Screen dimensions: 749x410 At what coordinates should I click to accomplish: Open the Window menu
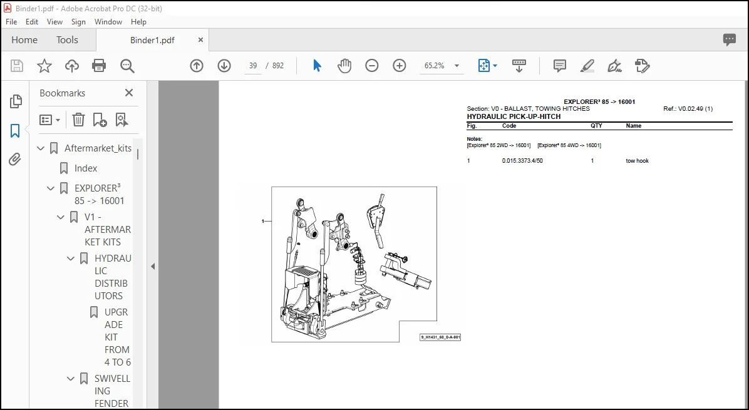pos(108,22)
